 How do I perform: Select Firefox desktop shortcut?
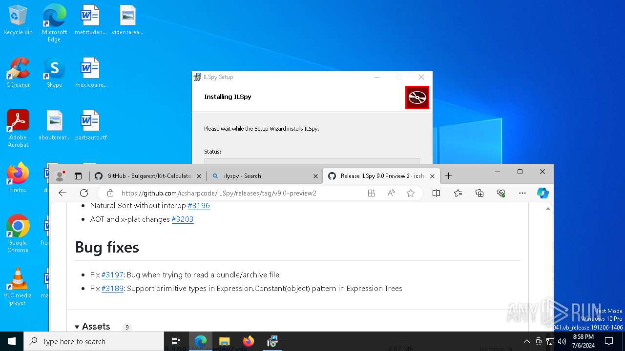(18, 178)
